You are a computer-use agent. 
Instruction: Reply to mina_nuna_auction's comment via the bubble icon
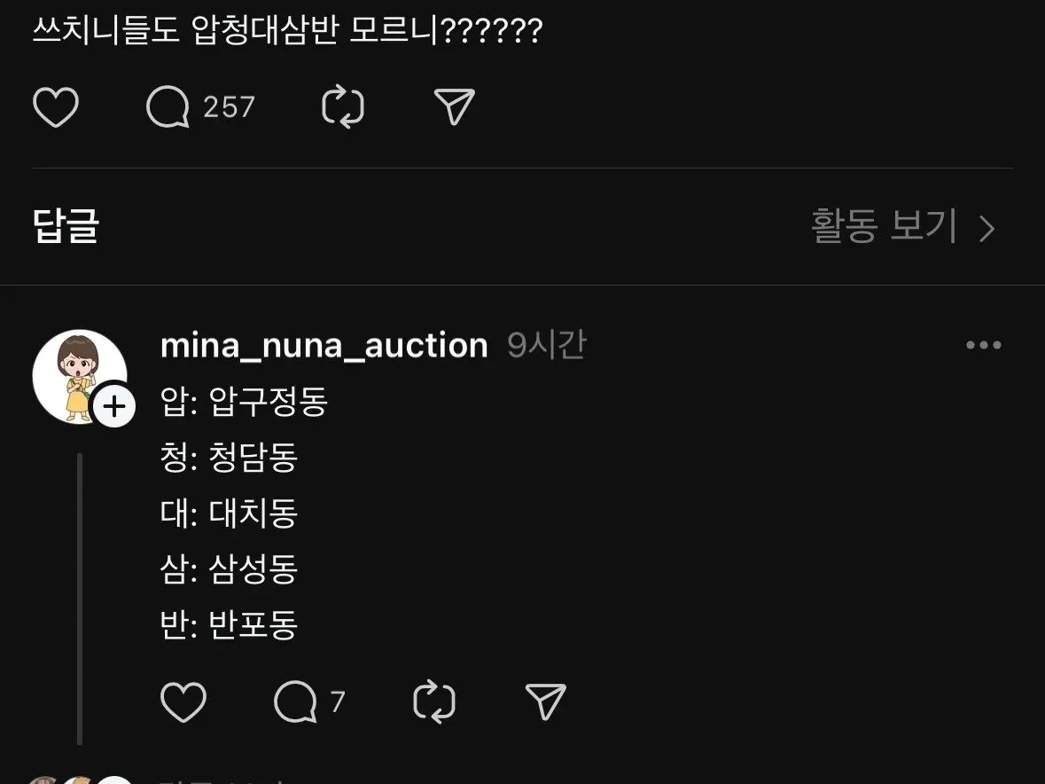pyautogui.click(x=295, y=702)
